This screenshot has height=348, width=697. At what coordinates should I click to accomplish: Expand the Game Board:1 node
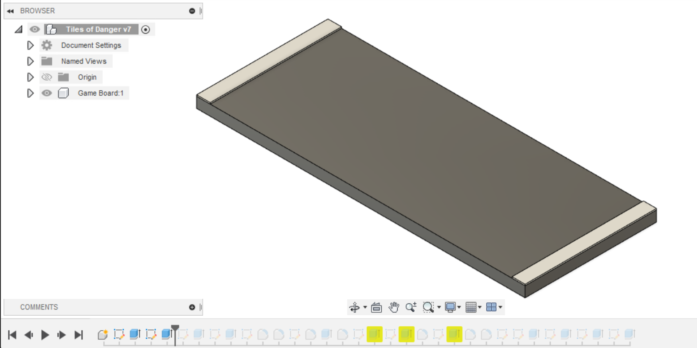point(30,93)
